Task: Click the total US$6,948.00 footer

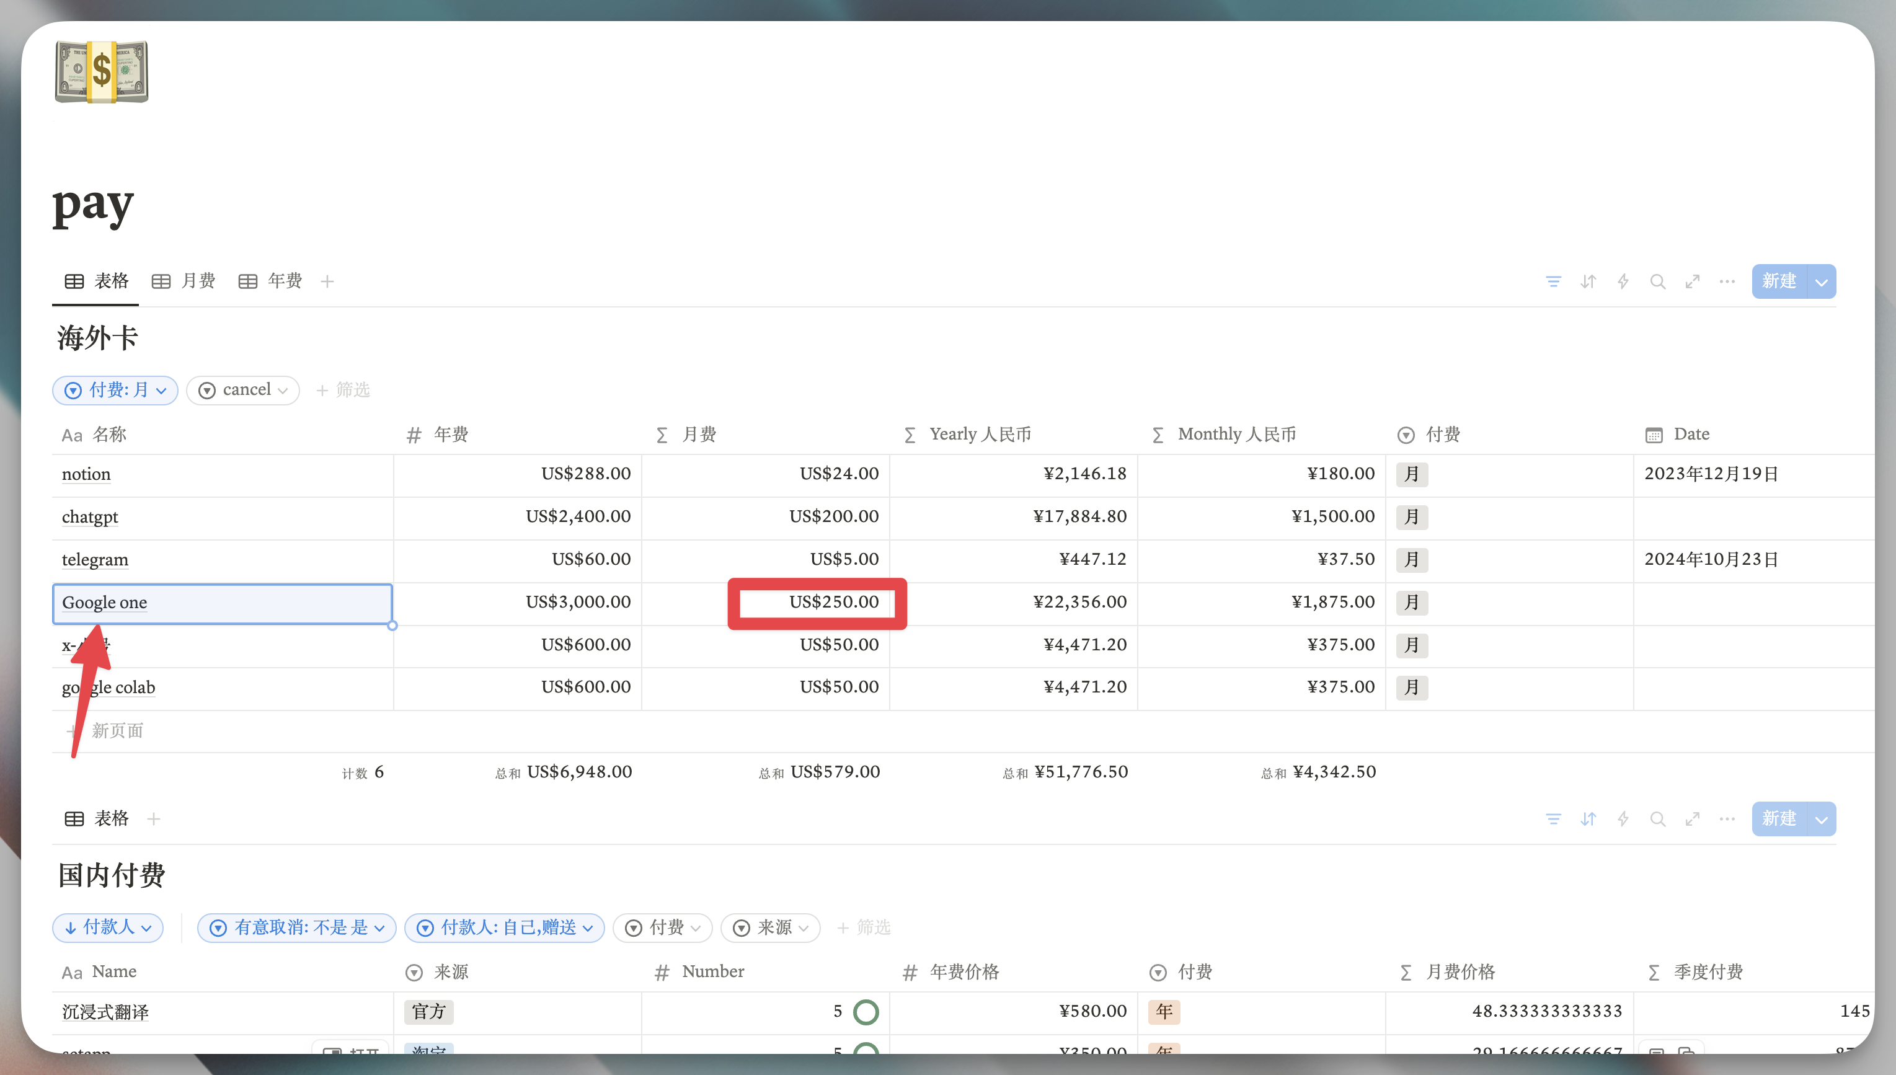Action: point(564,773)
